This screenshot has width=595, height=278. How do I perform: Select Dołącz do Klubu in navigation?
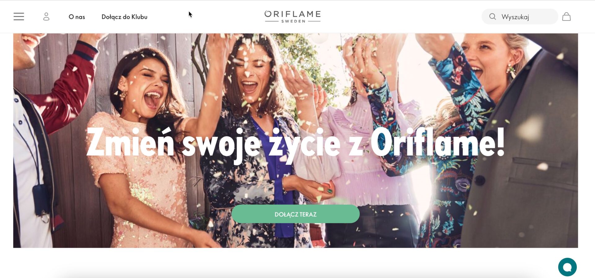pyautogui.click(x=124, y=17)
